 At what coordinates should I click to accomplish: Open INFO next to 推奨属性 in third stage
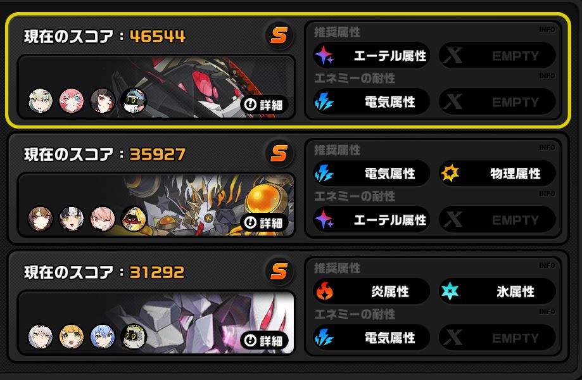tap(547, 265)
